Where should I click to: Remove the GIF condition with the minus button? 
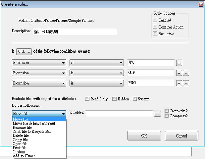click(186, 73)
